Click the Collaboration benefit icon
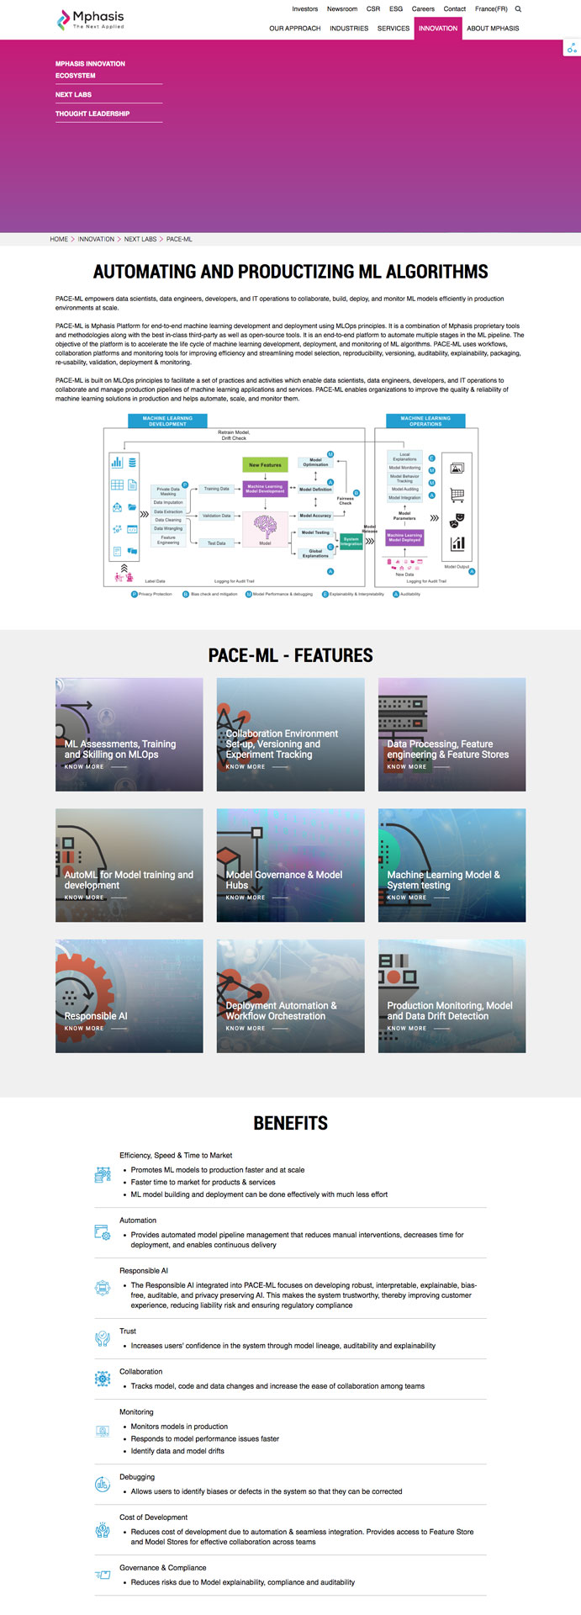The width and height of the screenshot is (581, 1615). click(103, 1379)
